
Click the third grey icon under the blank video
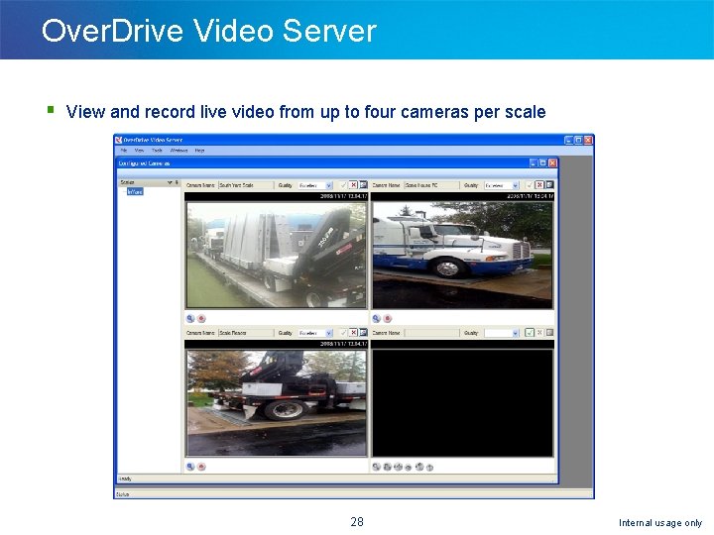[x=398, y=467]
